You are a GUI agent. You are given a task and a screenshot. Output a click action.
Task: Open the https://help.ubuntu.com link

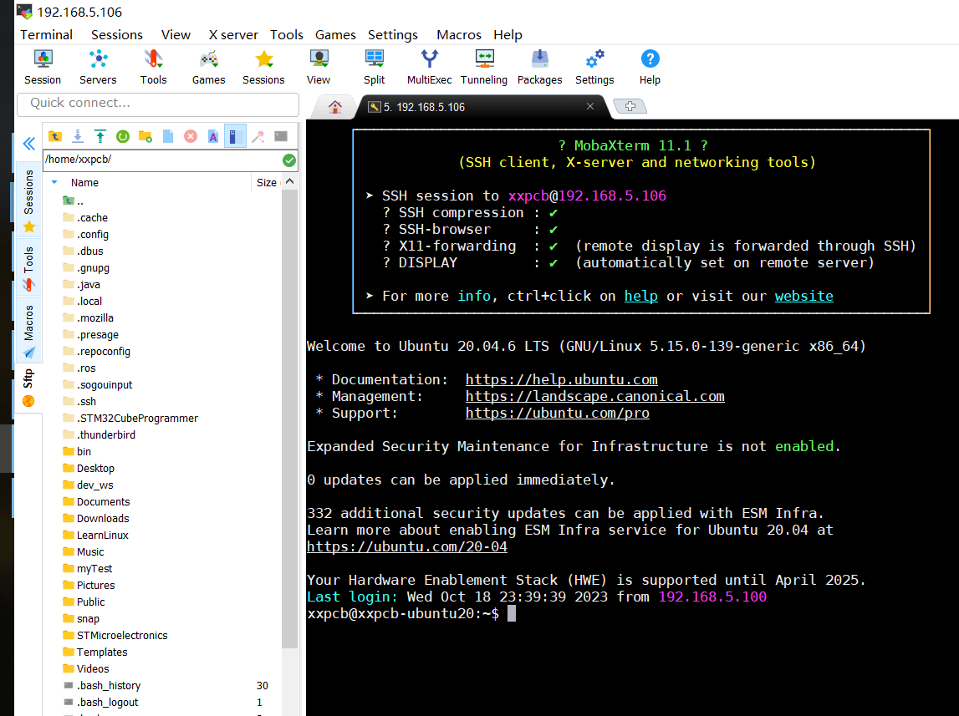(562, 380)
